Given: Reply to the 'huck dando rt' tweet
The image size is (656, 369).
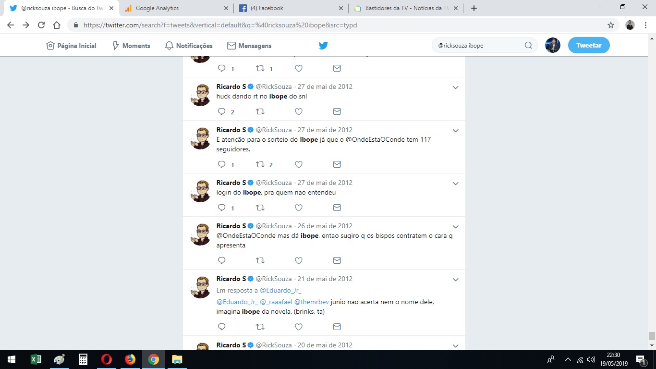Looking at the screenshot, I should (x=222, y=111).
